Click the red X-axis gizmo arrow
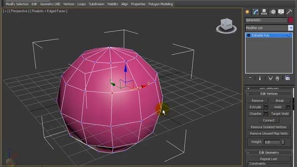 click(x=144, y=86)
